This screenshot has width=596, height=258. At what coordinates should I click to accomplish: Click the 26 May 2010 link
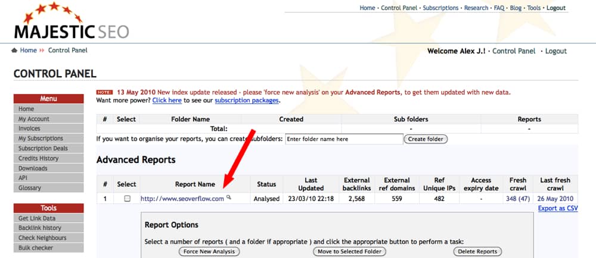click(555, 199)
